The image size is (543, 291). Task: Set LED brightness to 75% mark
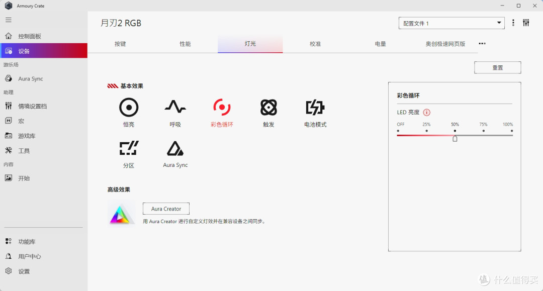(x=484, y=131)
